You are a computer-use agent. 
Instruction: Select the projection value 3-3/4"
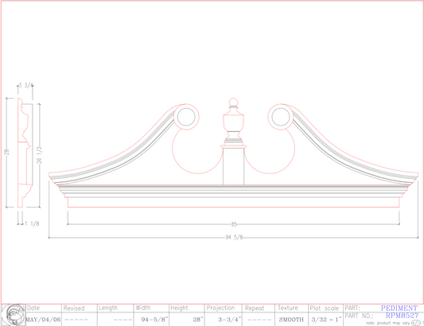229,320
